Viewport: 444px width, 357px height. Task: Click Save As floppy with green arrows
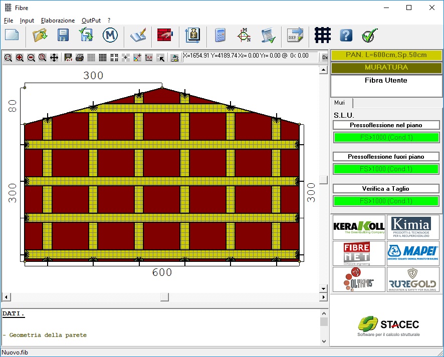86,35
